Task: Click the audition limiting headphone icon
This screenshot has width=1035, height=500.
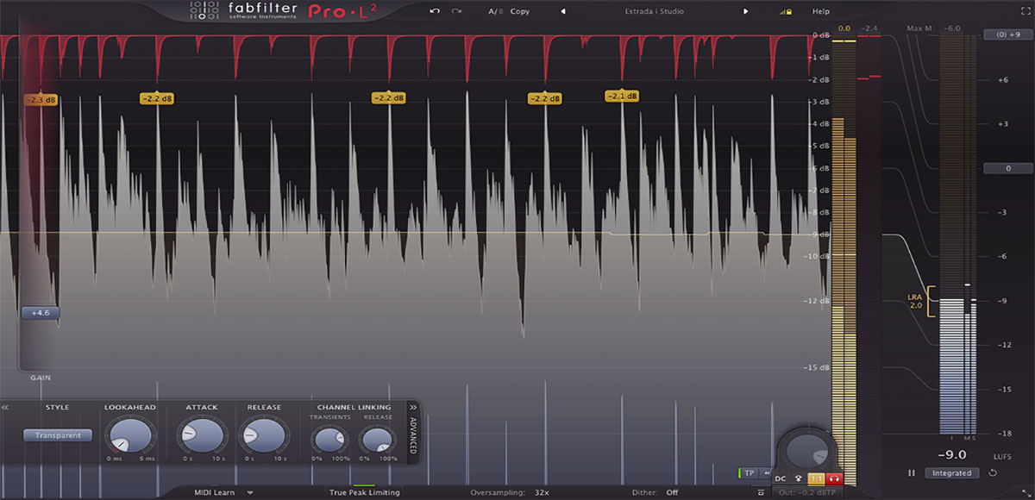Action: (832, 477)
